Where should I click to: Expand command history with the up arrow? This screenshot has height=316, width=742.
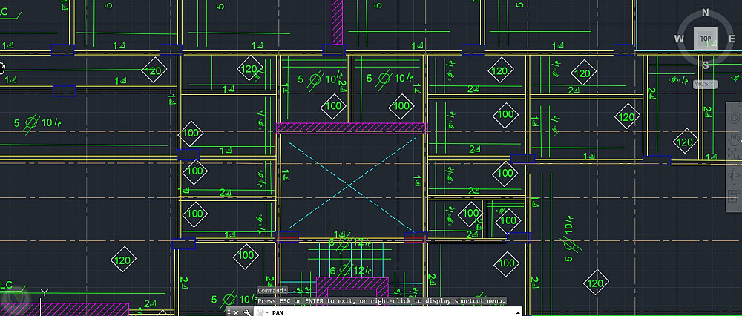tap(518, 312)
